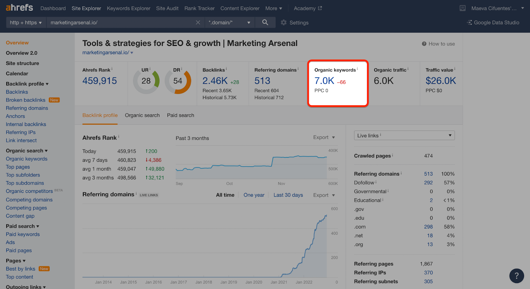530x289 pixels.
Task: Open Best by links report
Action: click(21, 269)
